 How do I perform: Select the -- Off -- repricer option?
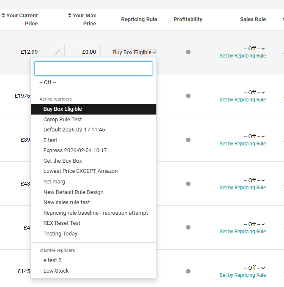click(x=93, y=82)
